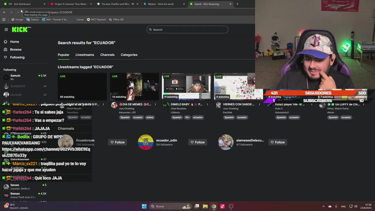
Task: Click Alexander_r55 channel avatar
Action: tap(114, 105)
